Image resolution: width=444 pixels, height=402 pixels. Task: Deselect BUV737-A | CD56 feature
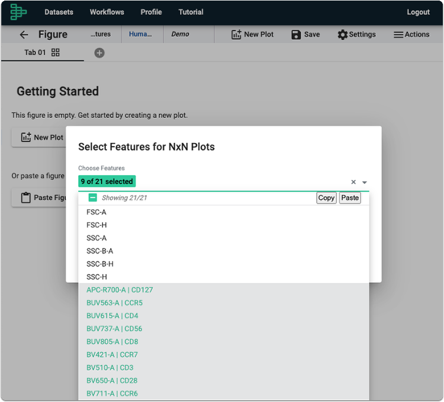224,329
